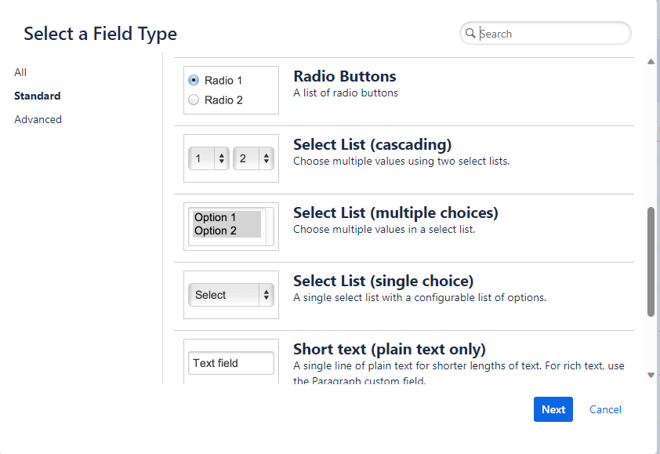This screenshot has width=660, height=454.
Task: Show All field types
Action: pos(20,72)
